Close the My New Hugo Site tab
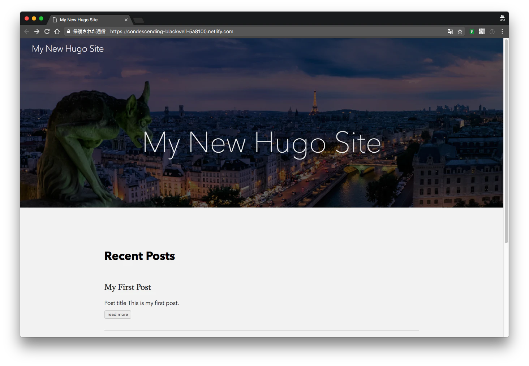Image resolution: width=529 pixels, height=366 pixels. click(x=126, y=20)
